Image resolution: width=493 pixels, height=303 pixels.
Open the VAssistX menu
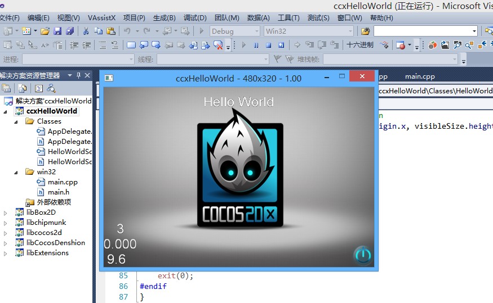[101, 18]
